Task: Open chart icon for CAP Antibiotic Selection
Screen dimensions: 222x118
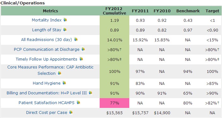Action: [60, 73]
